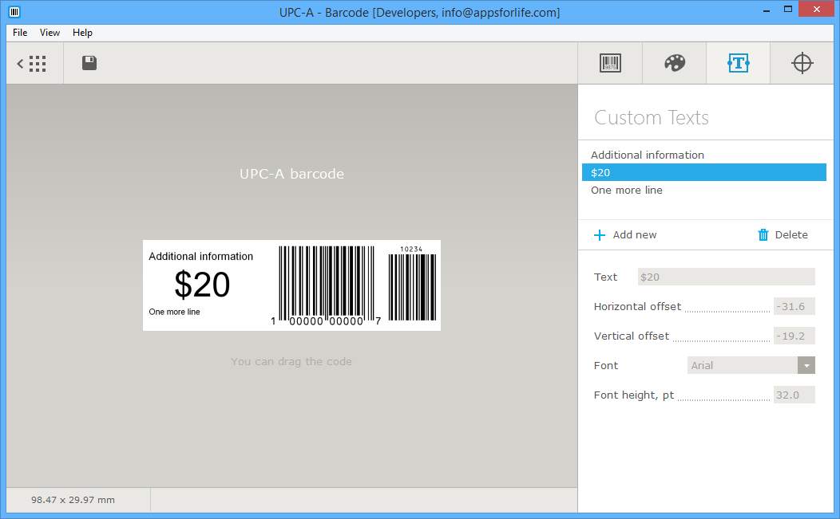Click the Vertical offset value field

pos(794,336)
